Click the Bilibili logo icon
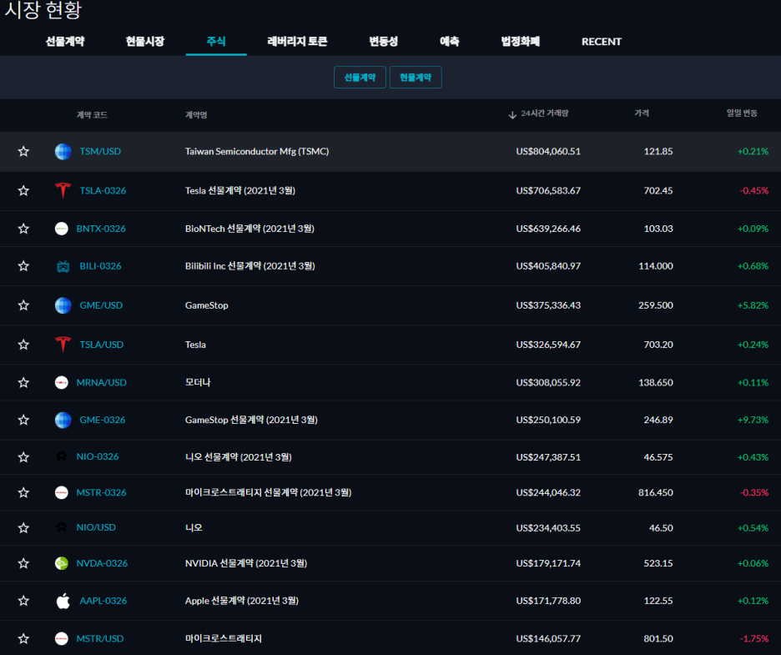This screenshot has height=655, width=781. tap(63, 266)
